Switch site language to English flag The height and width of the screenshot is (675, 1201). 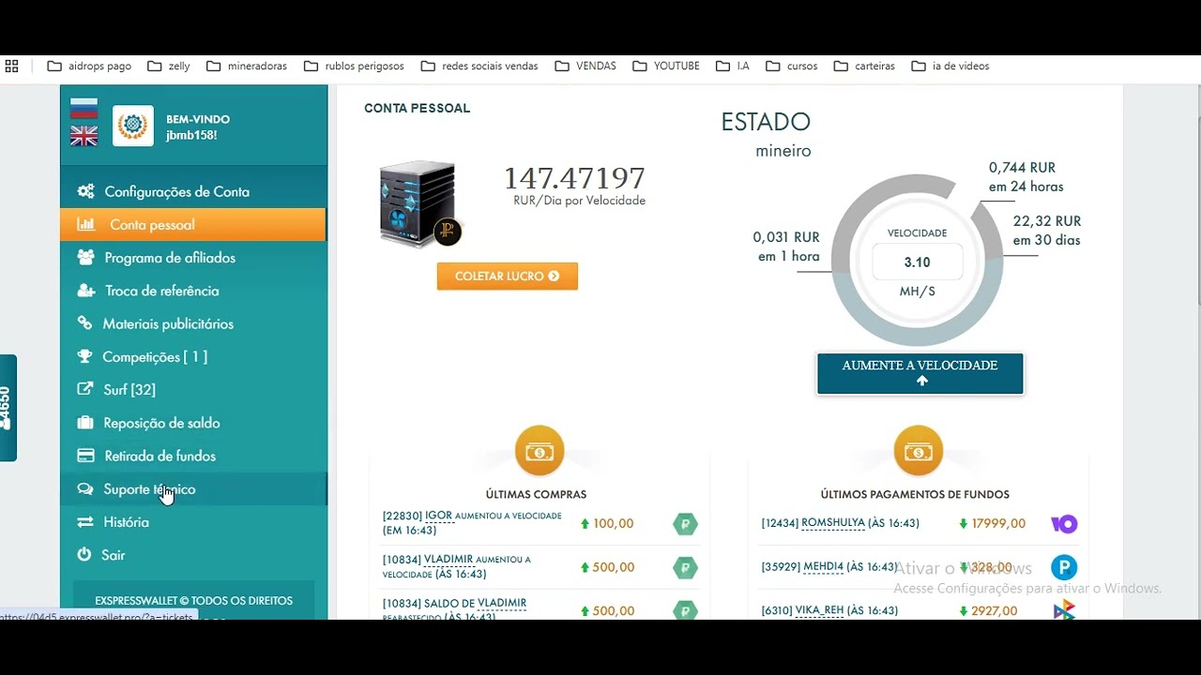pos(84,137)
